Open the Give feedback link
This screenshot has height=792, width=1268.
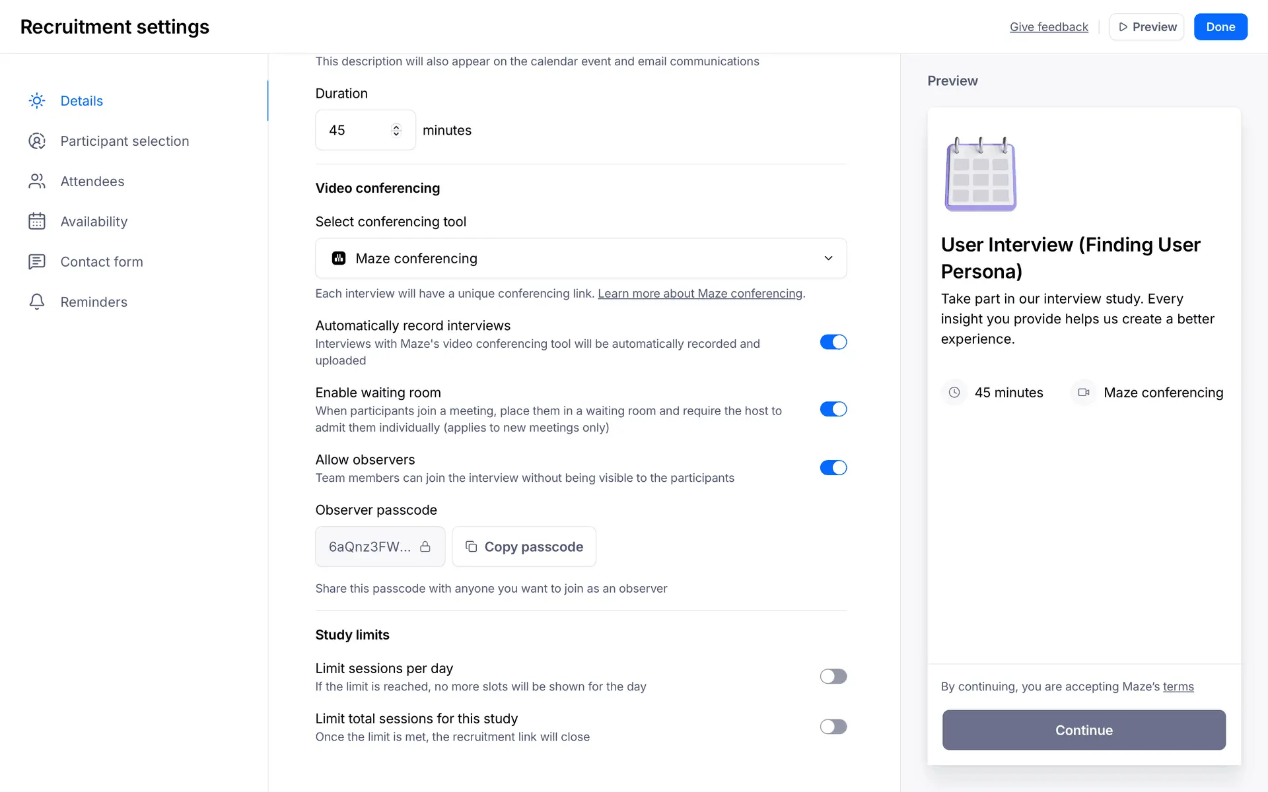tap(1049, 27)
